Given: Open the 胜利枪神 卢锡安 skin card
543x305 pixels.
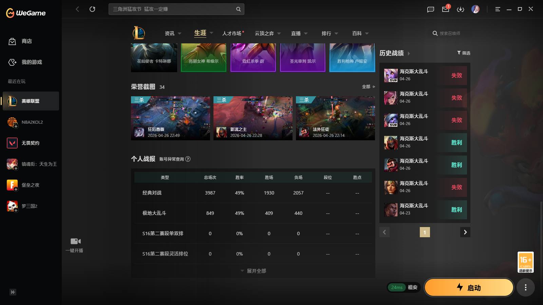Looking at the screenshot, I should tap(352, 58).
